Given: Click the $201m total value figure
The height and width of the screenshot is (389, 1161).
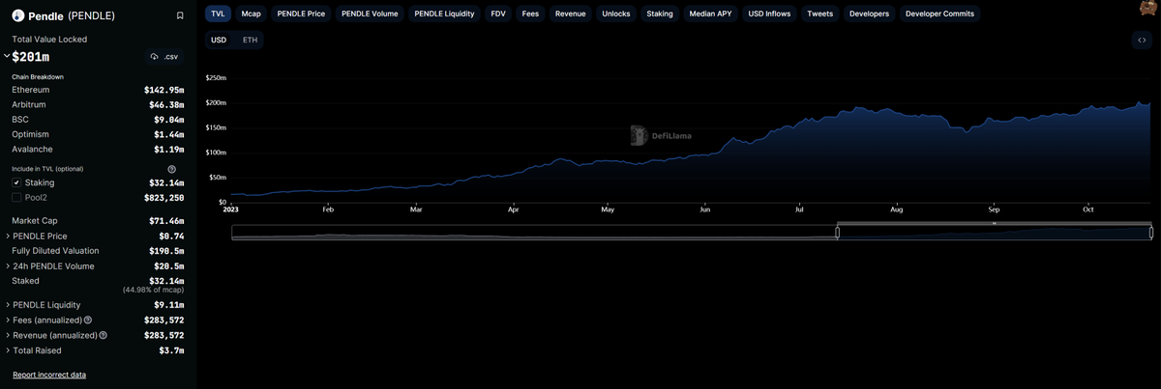Looking at the screenshot, I should tap(31, 57).
